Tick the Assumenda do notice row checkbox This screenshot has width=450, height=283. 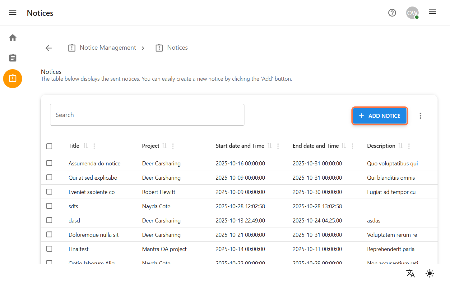pyautogui.click(x=49, y=163)
